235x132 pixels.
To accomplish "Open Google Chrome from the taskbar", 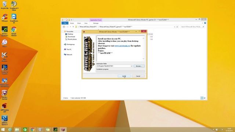I will coord(33,129).
